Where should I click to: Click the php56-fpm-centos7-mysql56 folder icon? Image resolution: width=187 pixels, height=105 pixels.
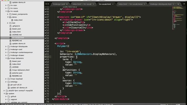(7, 91)
